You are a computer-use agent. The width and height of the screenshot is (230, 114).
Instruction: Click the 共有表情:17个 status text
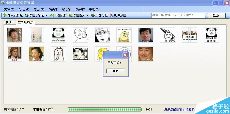pyautogui.click(x=14, y=109)
